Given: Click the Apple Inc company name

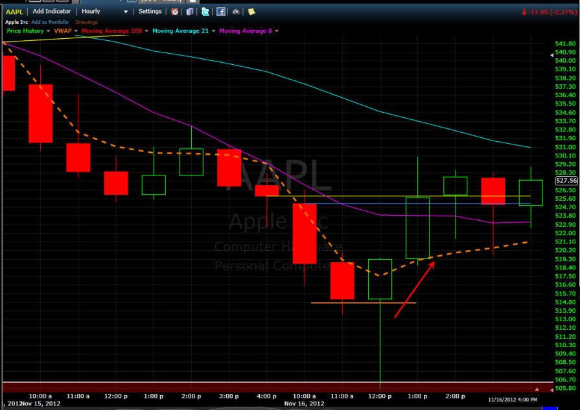Looking at the screenshot, I should point(17,22).
